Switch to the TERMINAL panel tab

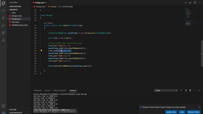[x=73, y=91]
